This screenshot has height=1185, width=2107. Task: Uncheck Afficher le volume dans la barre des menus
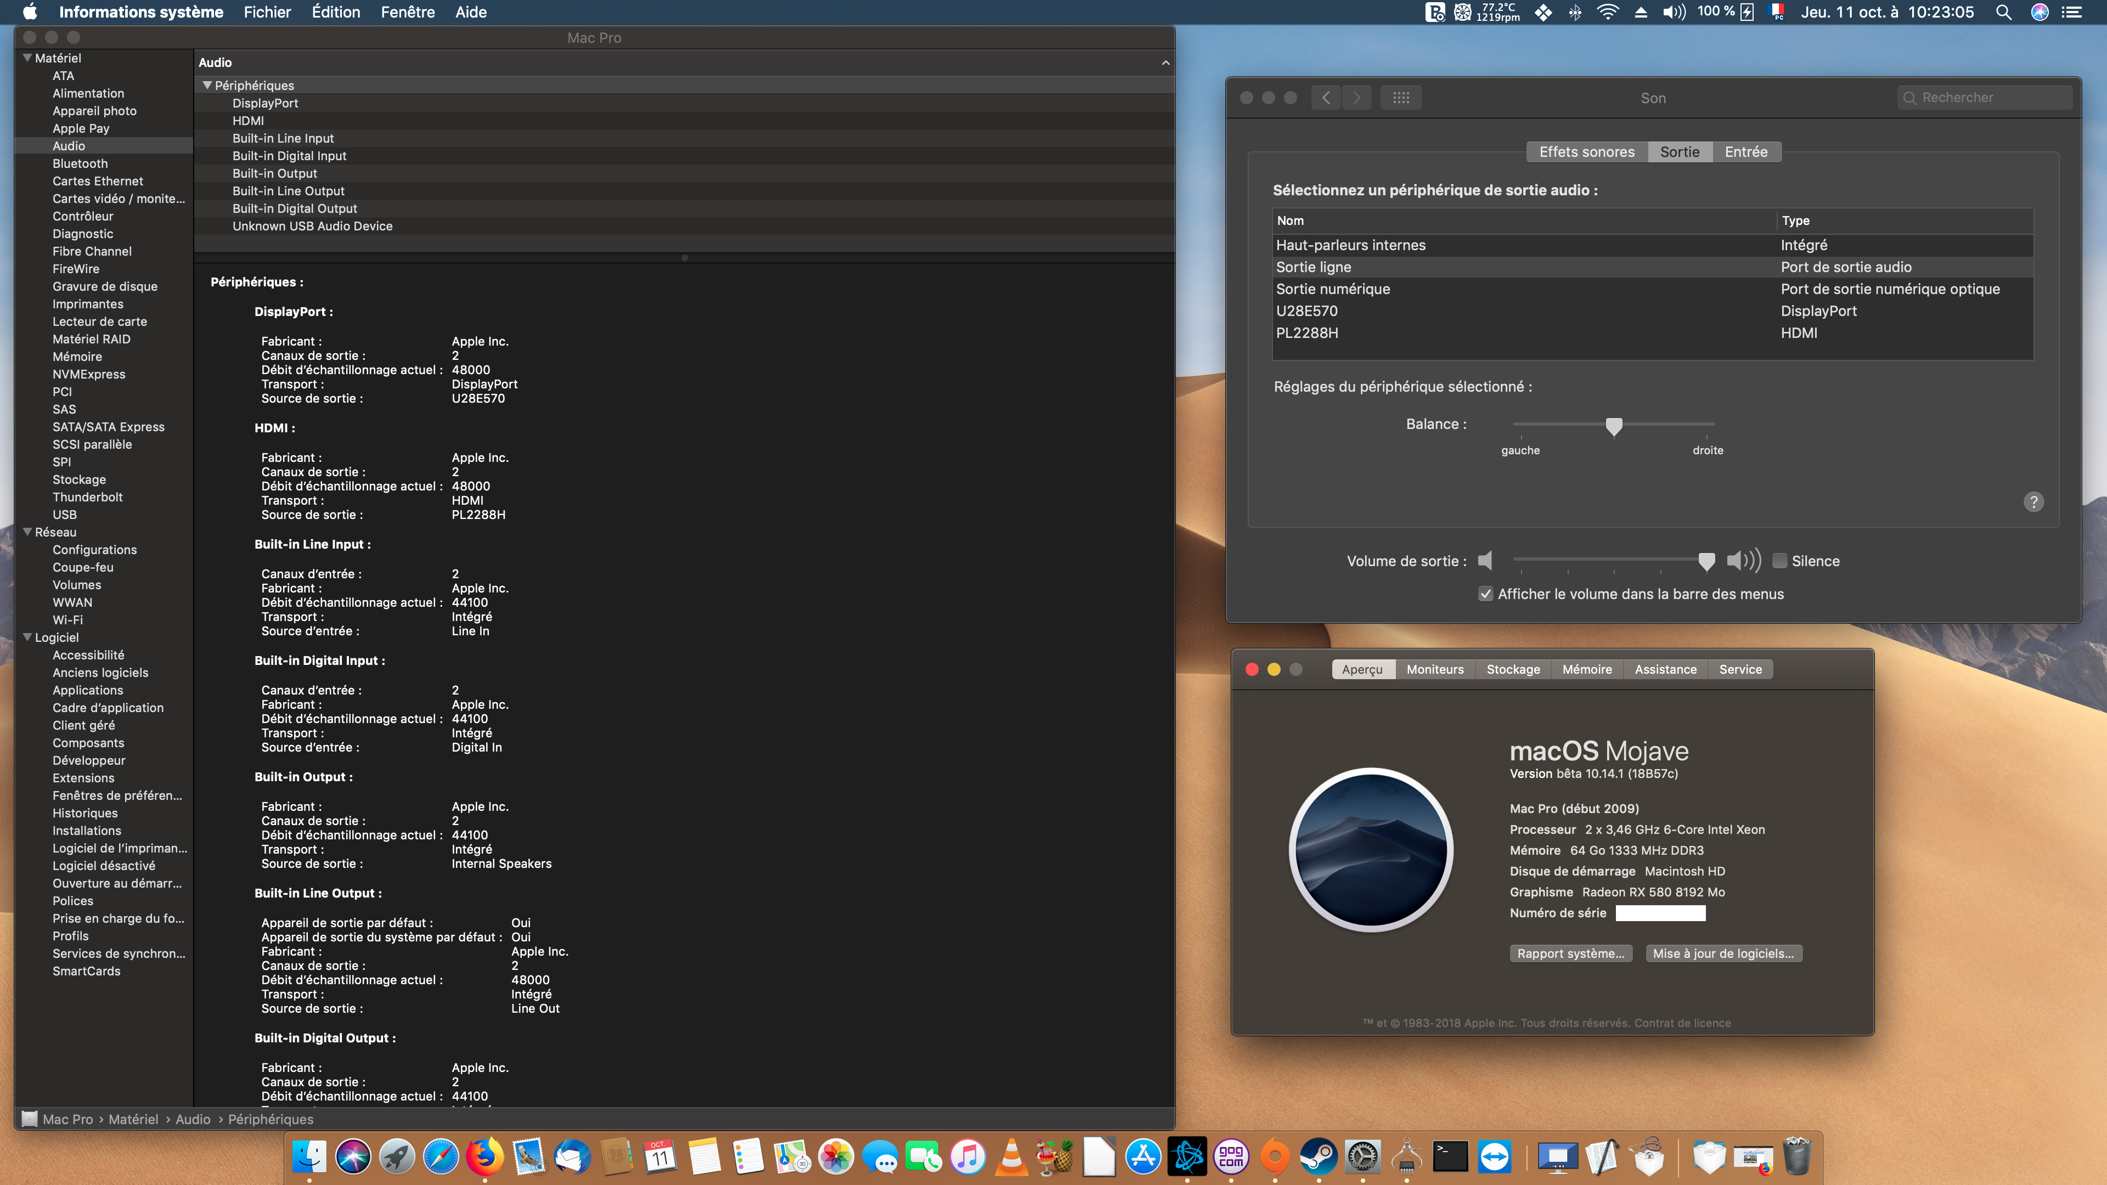tap(1486, 595)
